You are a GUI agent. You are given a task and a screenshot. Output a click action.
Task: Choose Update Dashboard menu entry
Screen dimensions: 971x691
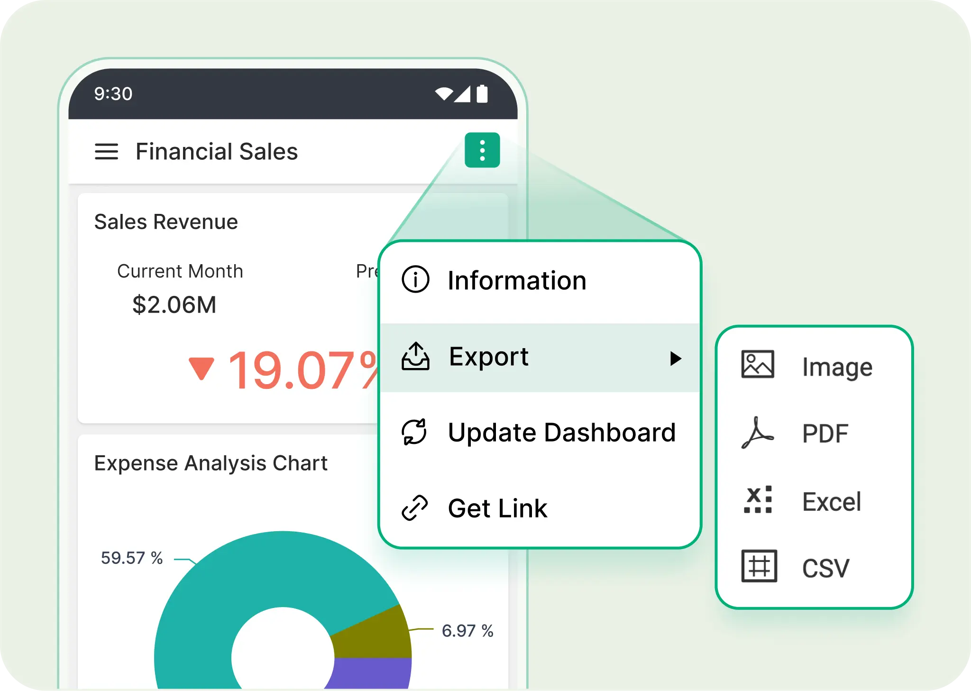pyautogui.click(x=562, y=432)
